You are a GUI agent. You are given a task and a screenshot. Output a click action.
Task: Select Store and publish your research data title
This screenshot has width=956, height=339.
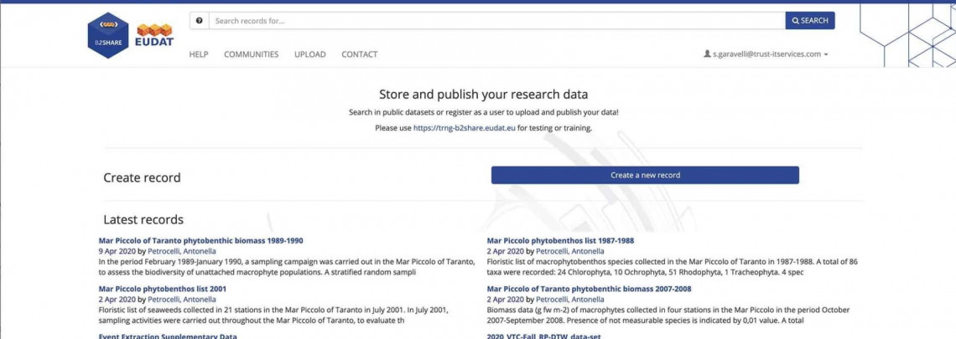click(484, 95)
